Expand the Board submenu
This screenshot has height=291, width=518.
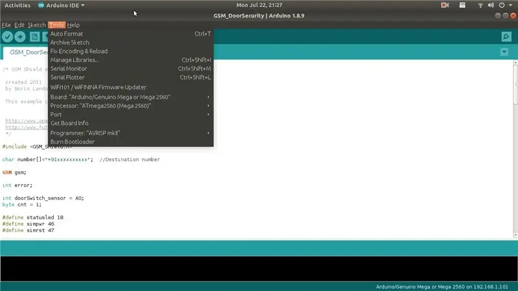pyautogui.click(x=131, y=97)
